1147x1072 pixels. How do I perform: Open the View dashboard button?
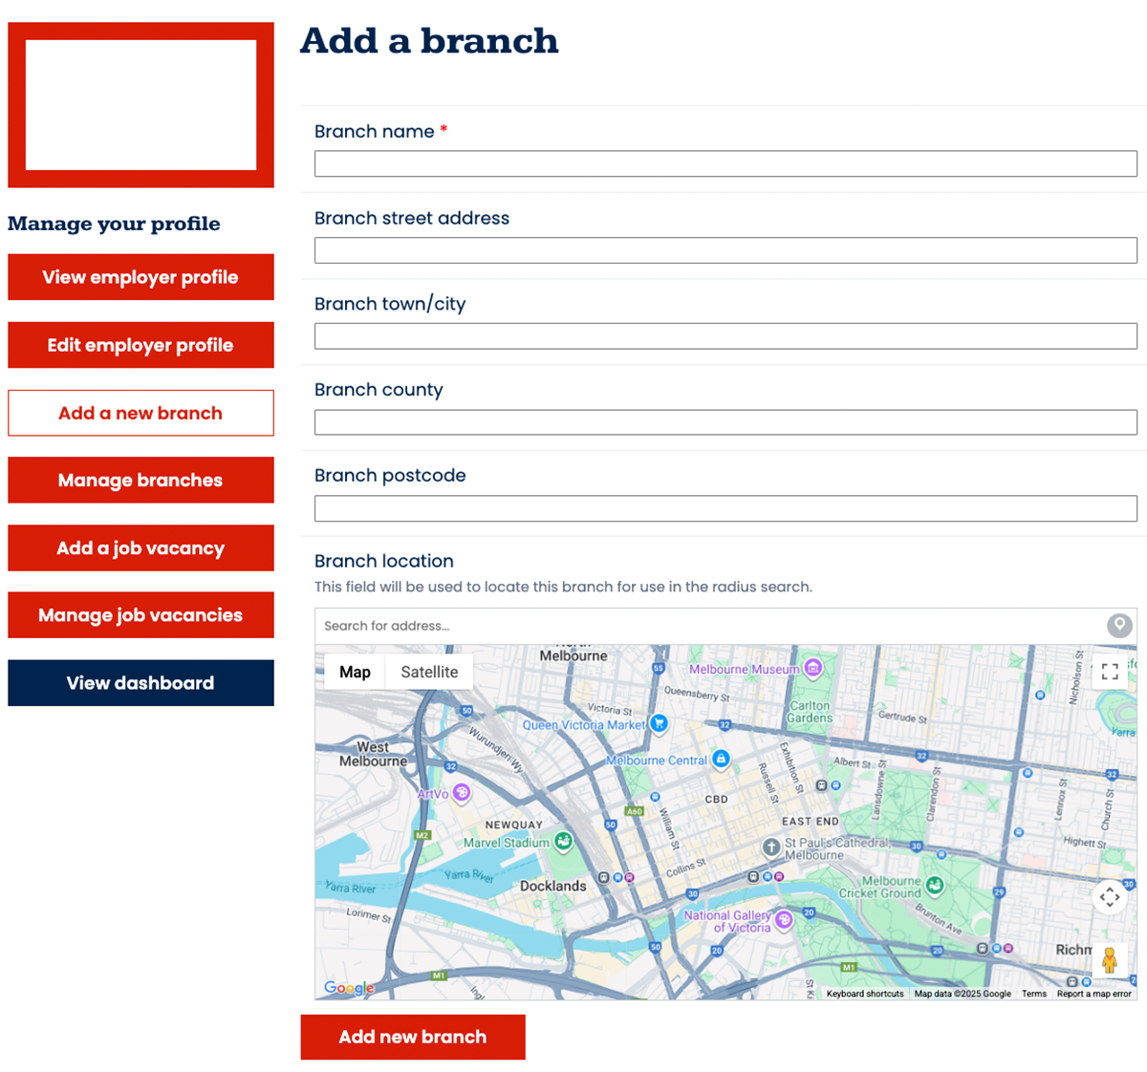click(141, 683)
